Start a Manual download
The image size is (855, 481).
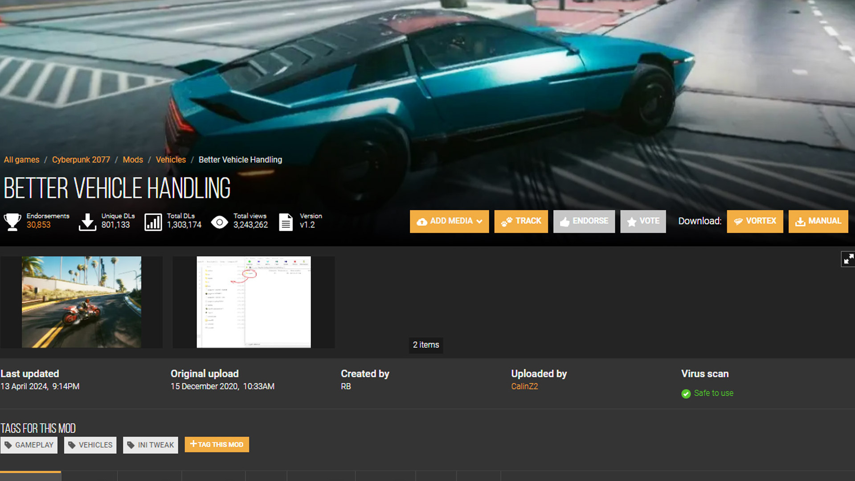(x=818, y=221)
